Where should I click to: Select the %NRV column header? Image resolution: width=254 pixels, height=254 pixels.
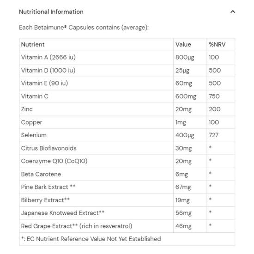pos(217,44)
